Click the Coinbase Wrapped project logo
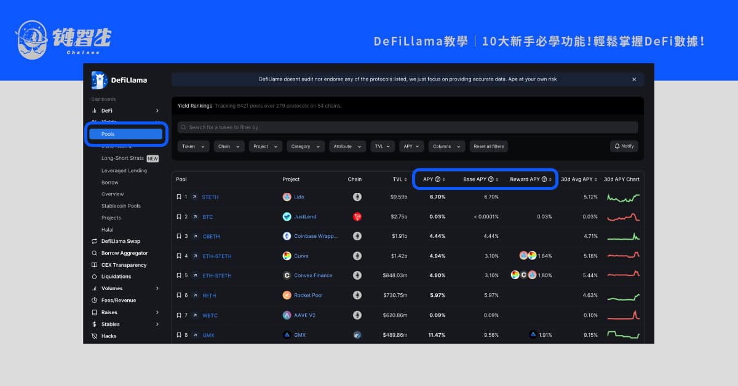738x386 pixels. (287, 237)
